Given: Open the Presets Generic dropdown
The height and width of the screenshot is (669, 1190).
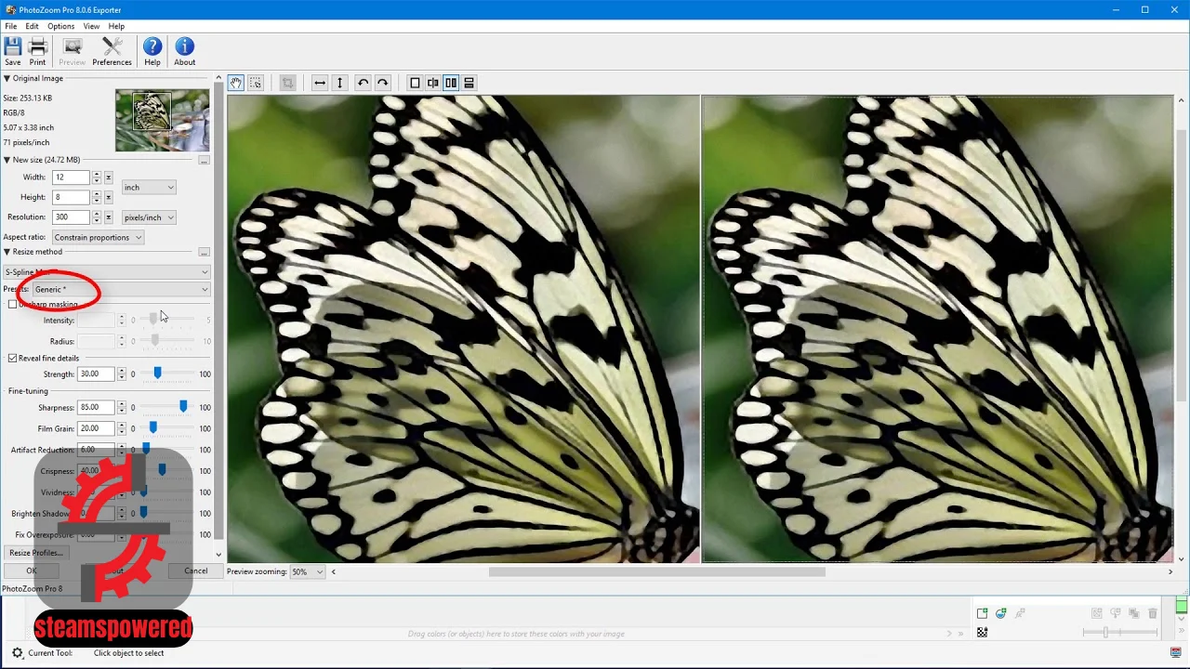Looking at the screenshot, I should [122, 289].
